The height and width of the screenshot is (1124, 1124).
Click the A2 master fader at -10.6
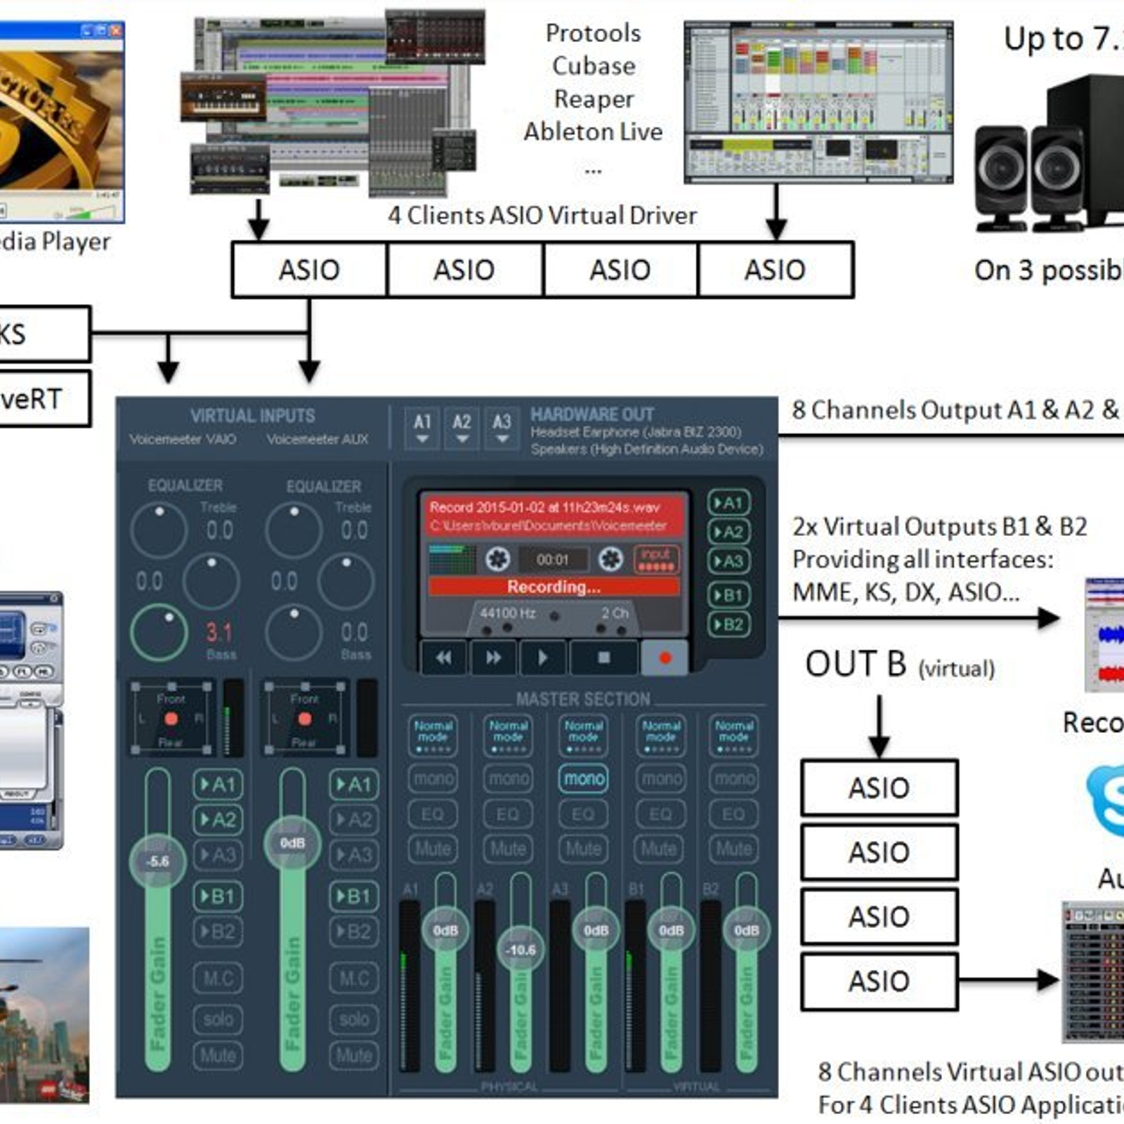click(x=521, y=950)
